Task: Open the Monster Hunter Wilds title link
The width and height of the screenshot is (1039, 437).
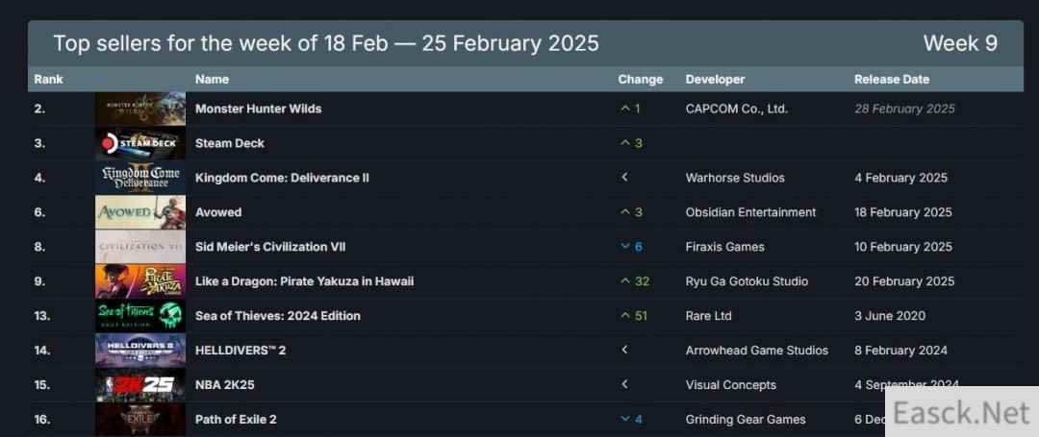Action: (x=258, y=109)
